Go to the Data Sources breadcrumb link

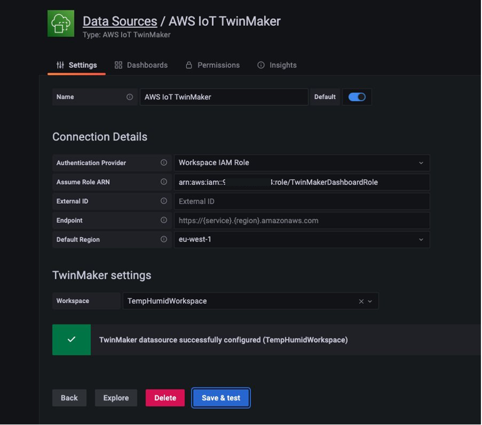(x=120, y=21)
